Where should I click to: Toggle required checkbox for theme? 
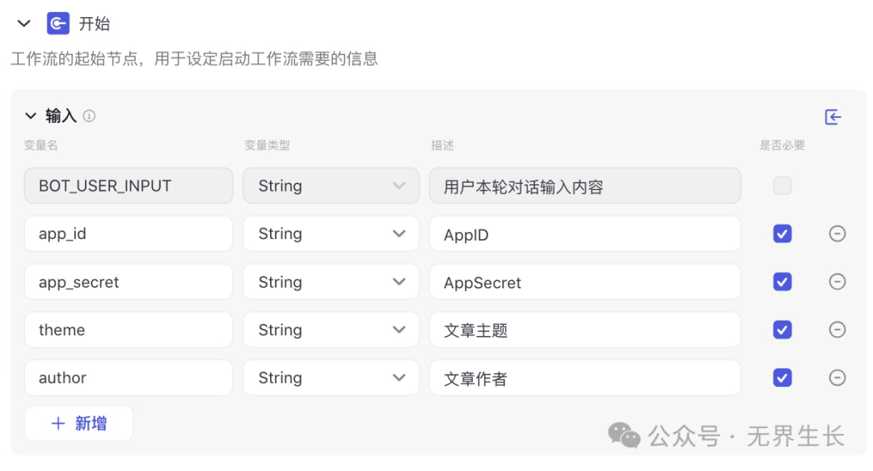(782, 330)
